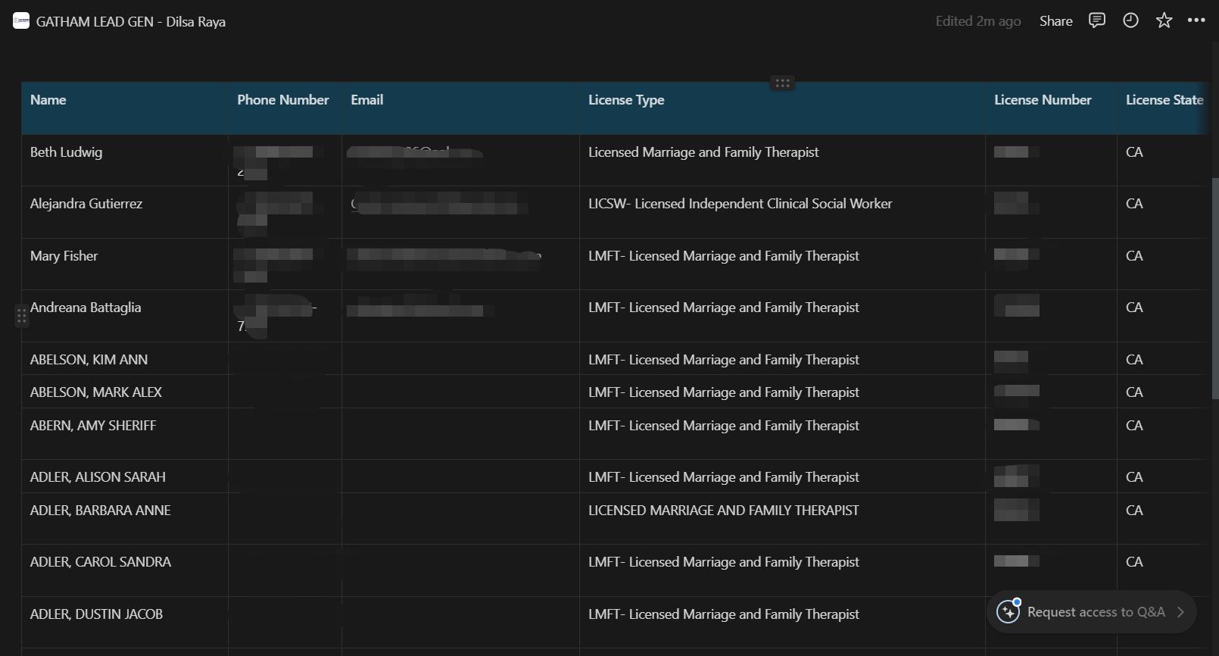Click the table drag handle above header
The image size is (1219, 656).
coord(783,83)
